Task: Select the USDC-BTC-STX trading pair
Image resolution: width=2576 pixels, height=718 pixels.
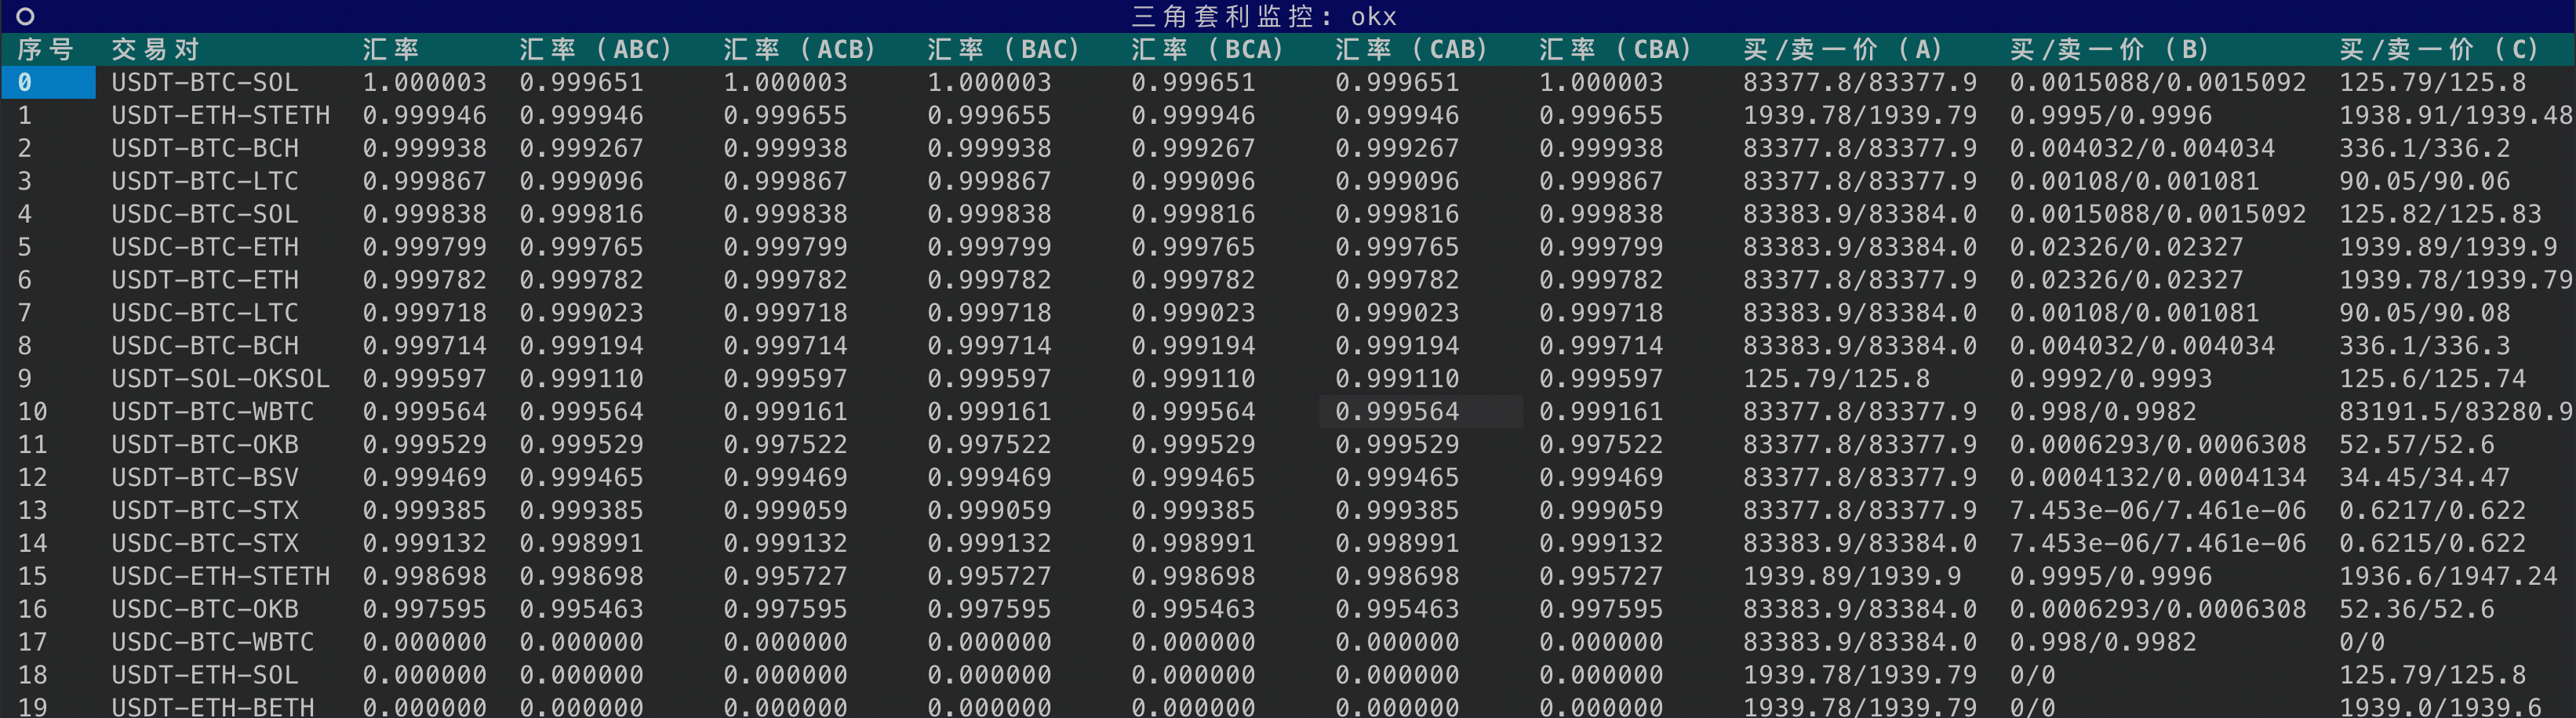Action: pos(205,543)
